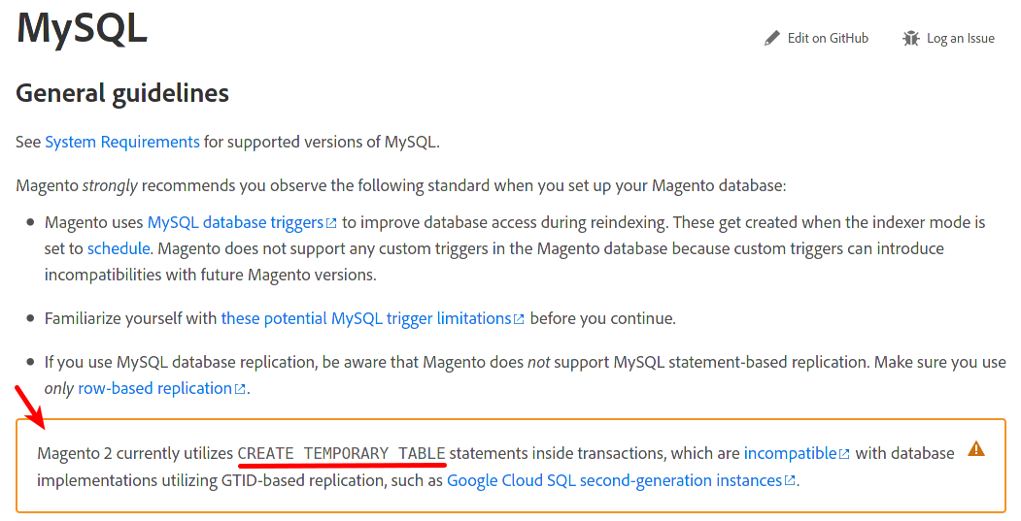Viewport: 1021px width, 521px height.
Task: Click the MySQL page title heading
Action: [x=82, y=27]
